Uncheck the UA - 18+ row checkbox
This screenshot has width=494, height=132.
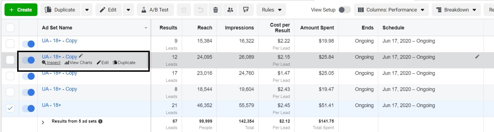(10, 108)
